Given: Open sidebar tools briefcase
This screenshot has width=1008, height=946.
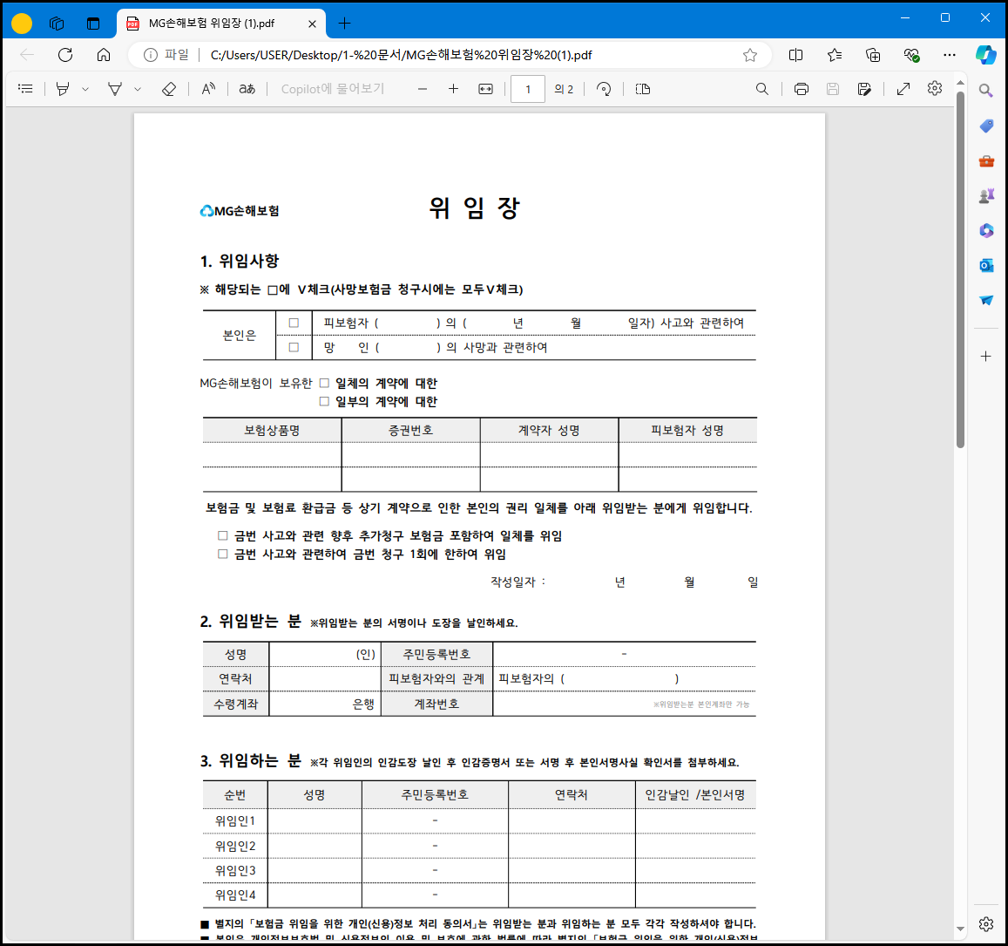Looking at the screenshot, I should 986,161.
